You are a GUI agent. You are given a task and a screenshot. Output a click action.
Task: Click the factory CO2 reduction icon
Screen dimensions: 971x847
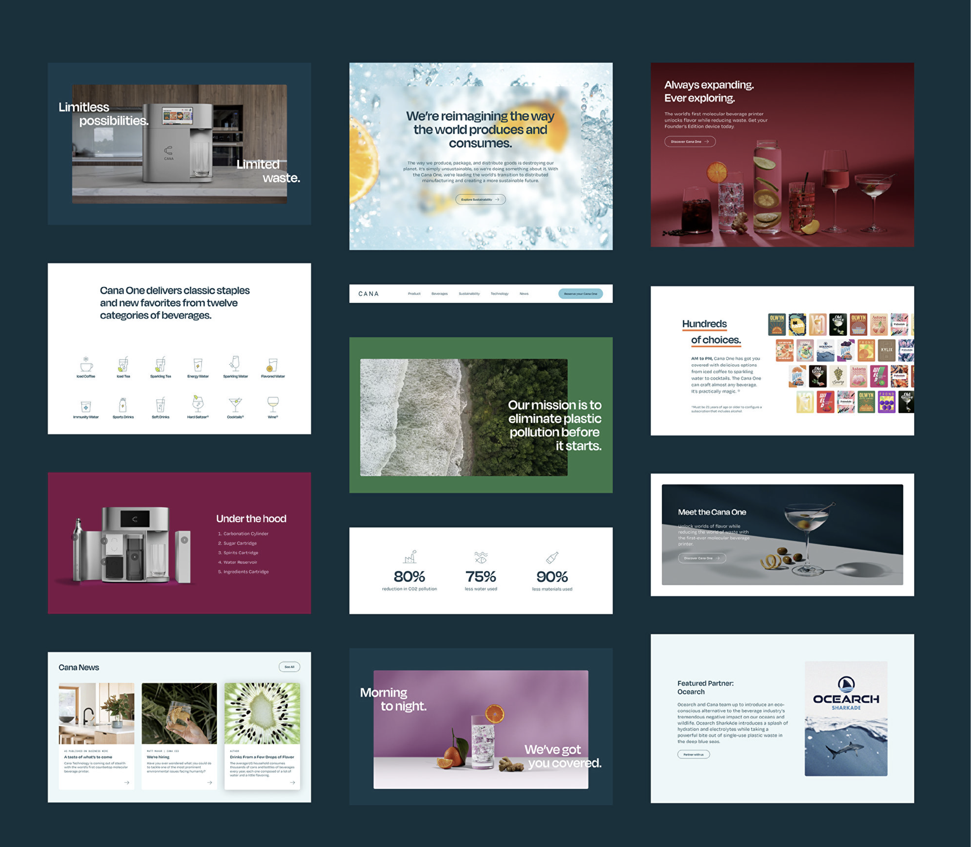(x=409, y=557)
